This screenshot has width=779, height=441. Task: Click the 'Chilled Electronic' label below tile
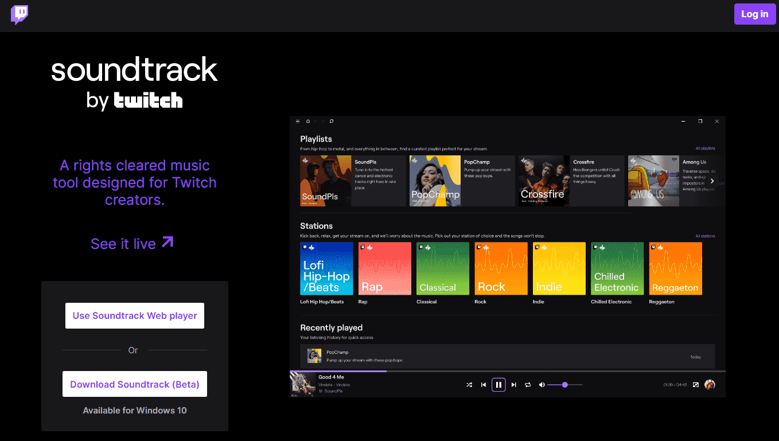pyautogui.click(x=611, y=302)
